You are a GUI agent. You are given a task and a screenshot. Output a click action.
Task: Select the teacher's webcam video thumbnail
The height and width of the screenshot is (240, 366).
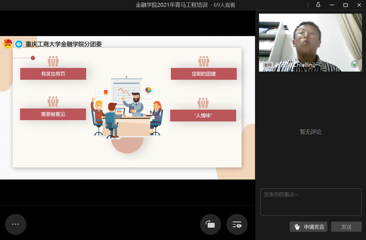310,42
